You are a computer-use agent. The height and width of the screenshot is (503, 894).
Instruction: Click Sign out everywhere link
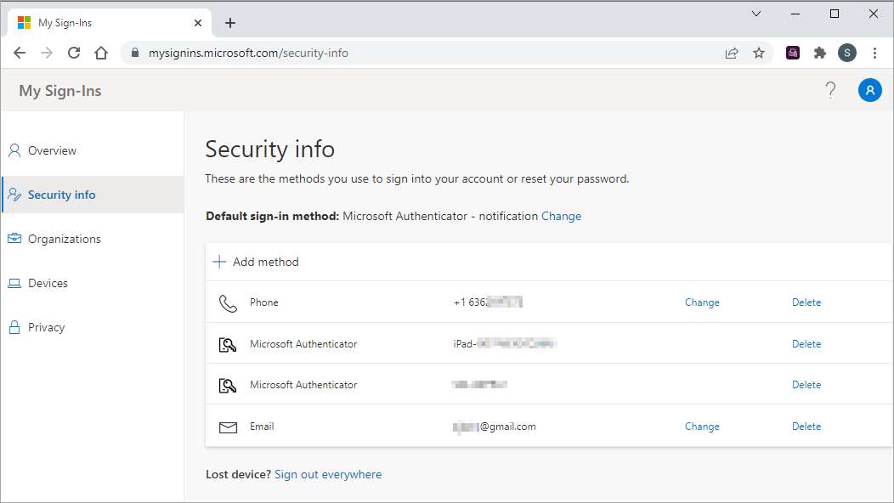[x=328, y=474]
